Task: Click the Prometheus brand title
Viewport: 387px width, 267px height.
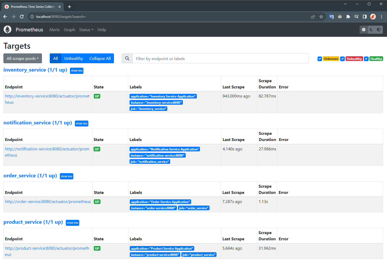Action: 29,30
